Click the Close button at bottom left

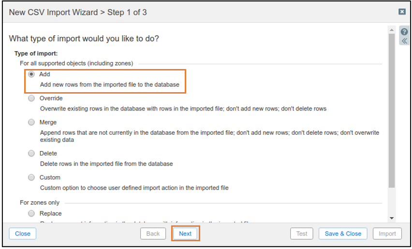[23, 234]
